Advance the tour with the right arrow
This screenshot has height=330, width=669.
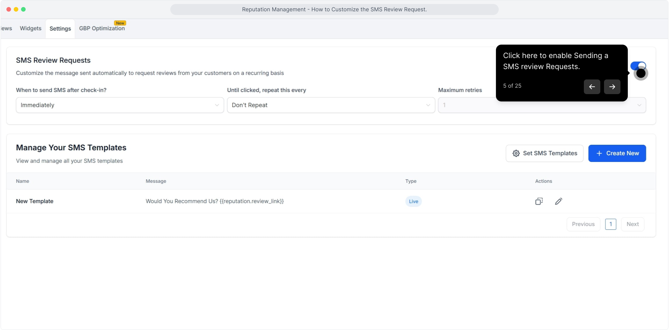[x=612, y=87]
